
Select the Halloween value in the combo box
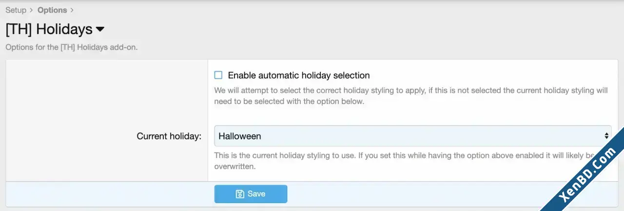point(240,136)
